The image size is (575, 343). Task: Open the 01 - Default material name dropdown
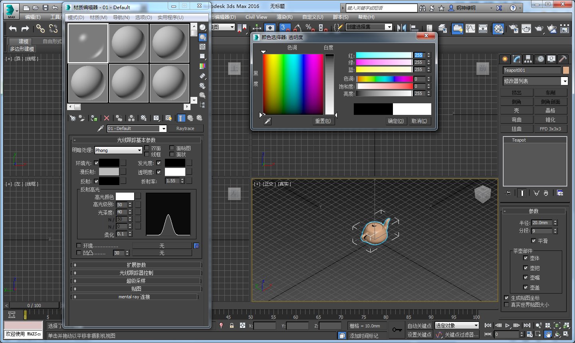tap(137, 128)
